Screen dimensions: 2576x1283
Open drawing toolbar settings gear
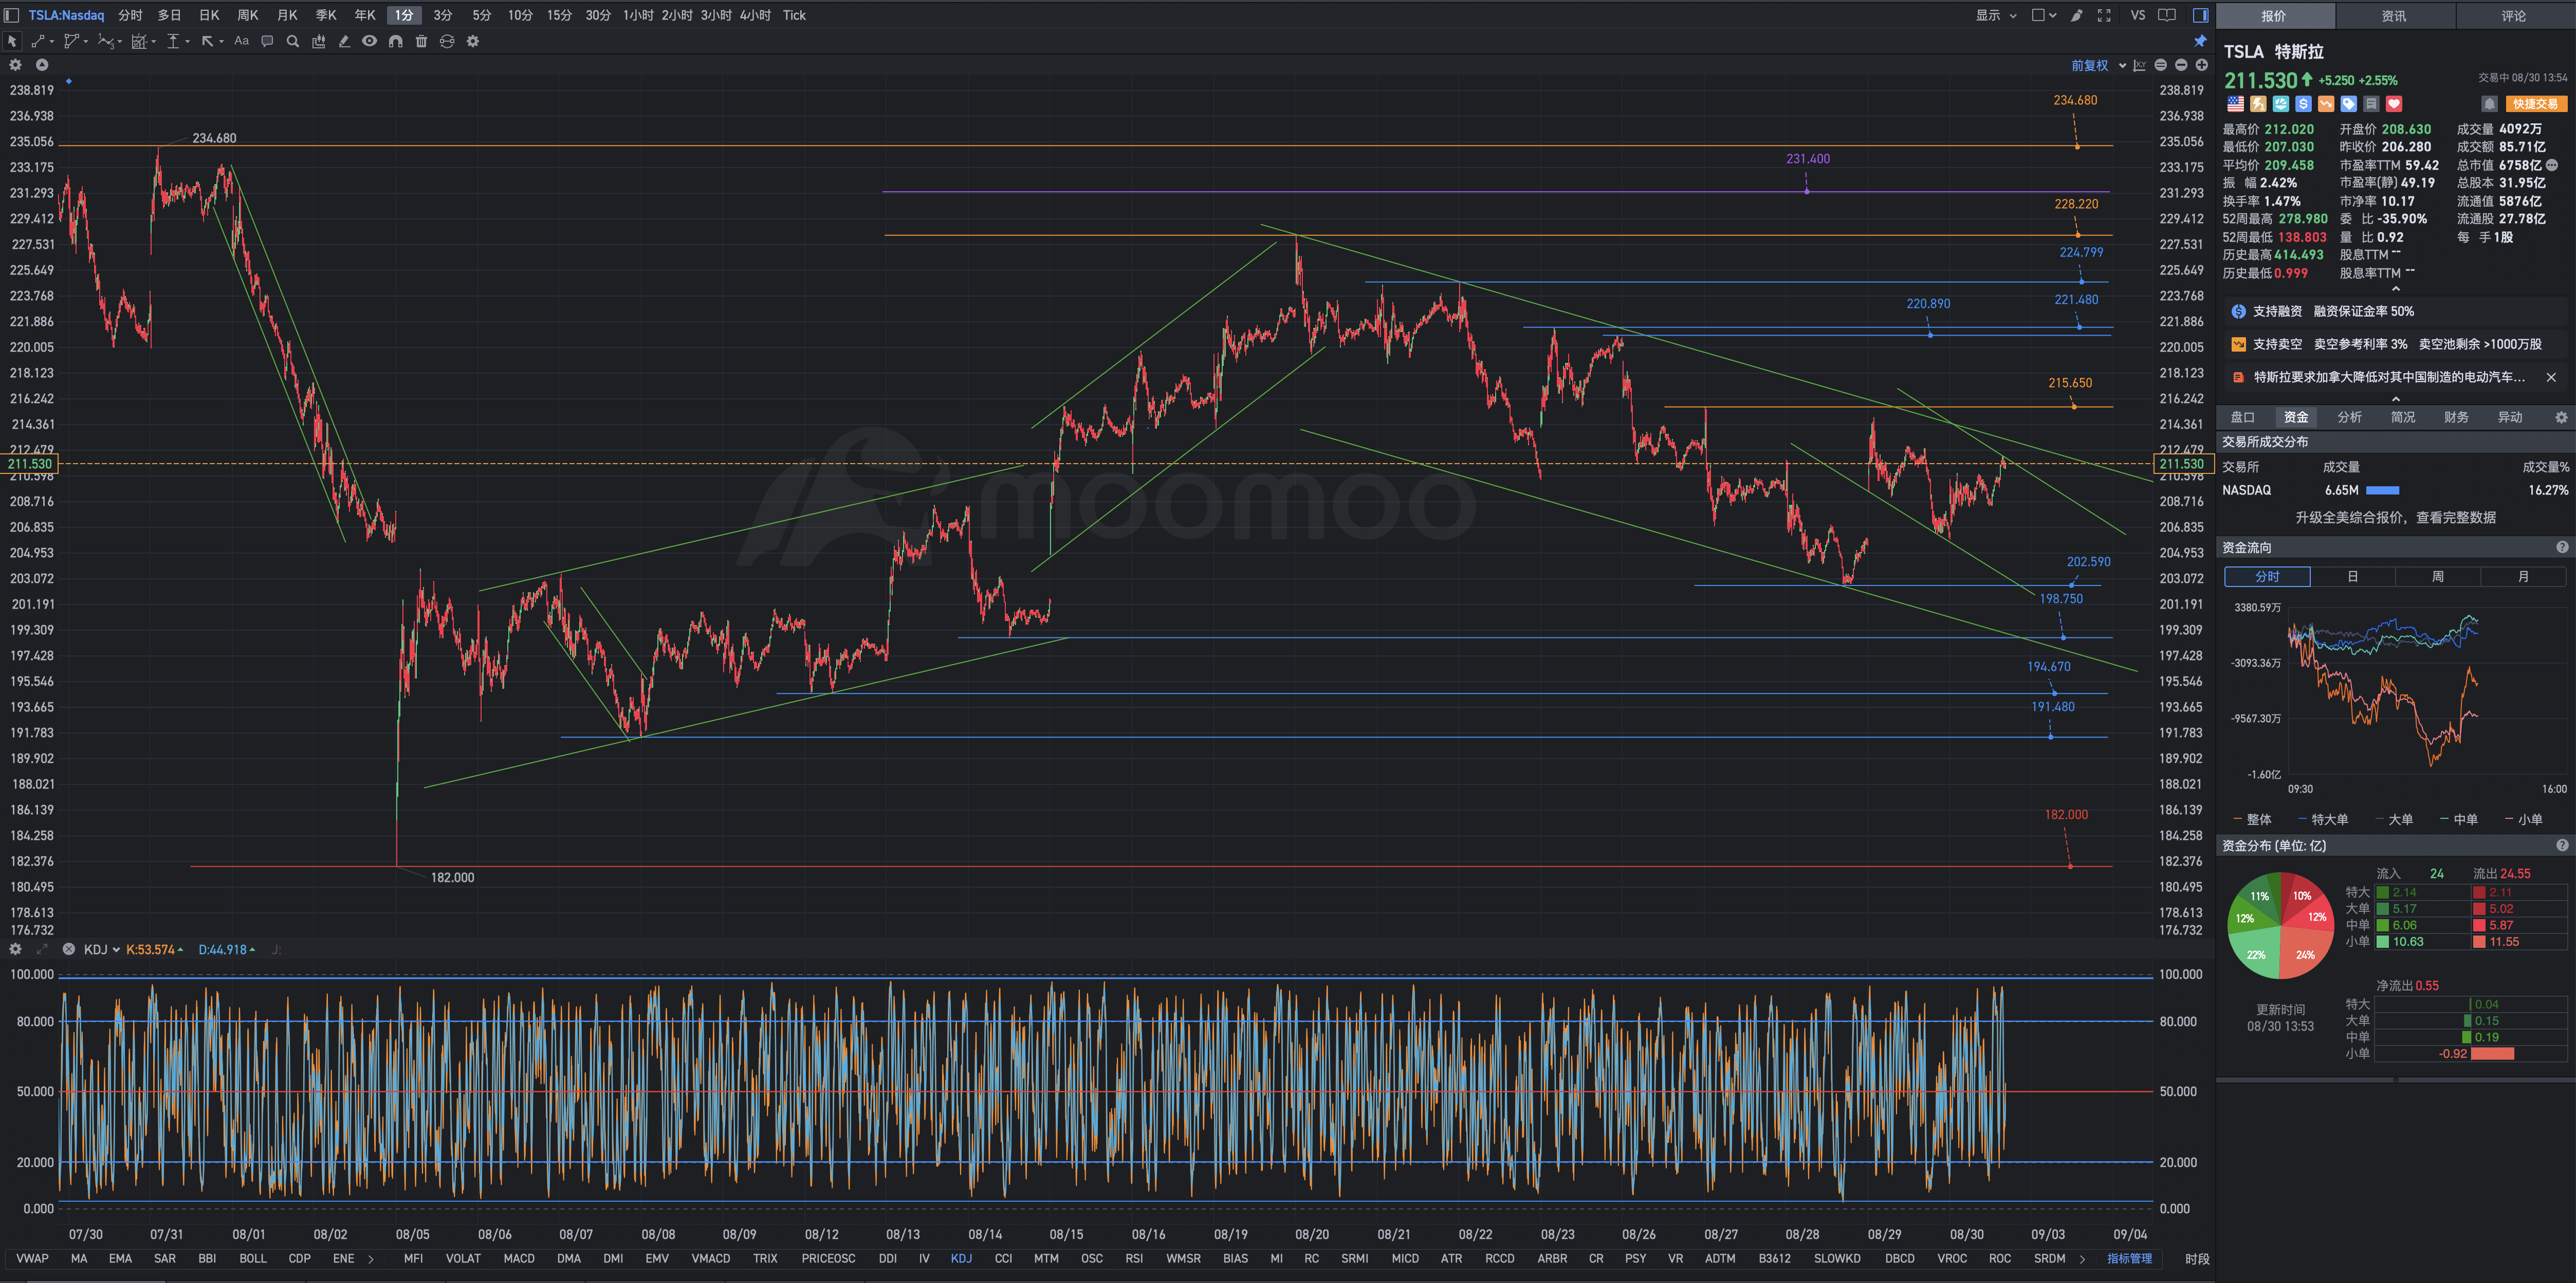pyautogui.click(x=473, y=41)
